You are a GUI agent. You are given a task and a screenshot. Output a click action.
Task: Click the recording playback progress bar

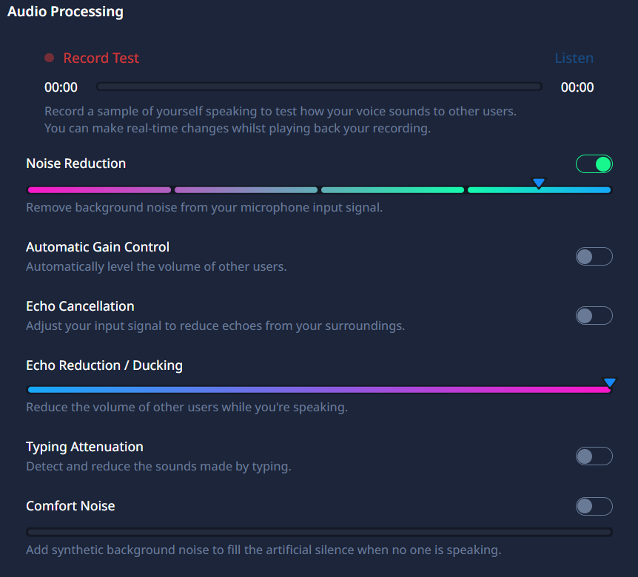point(319,87)
